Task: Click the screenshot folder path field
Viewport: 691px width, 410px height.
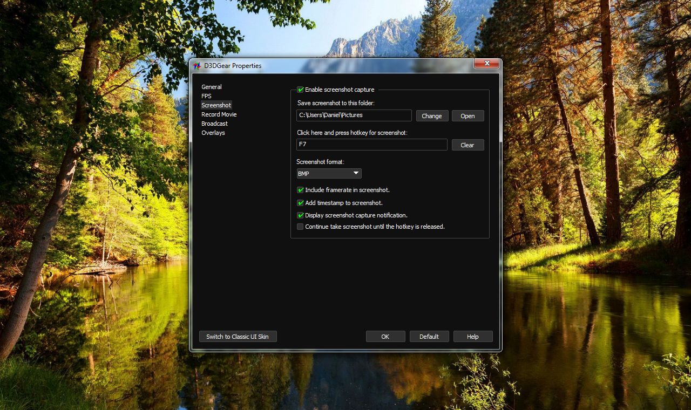Action: pyautogui.click(x=354, y=115)
